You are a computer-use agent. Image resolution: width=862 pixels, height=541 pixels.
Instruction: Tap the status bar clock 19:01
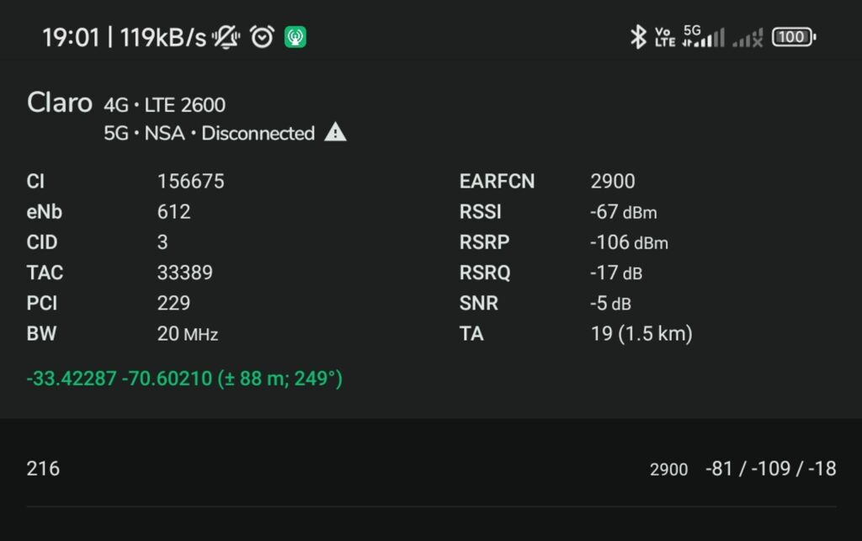pos(71,38)
